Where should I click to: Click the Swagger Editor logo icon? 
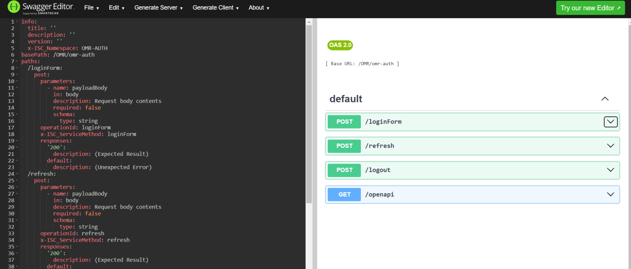(x=14, y=7)
